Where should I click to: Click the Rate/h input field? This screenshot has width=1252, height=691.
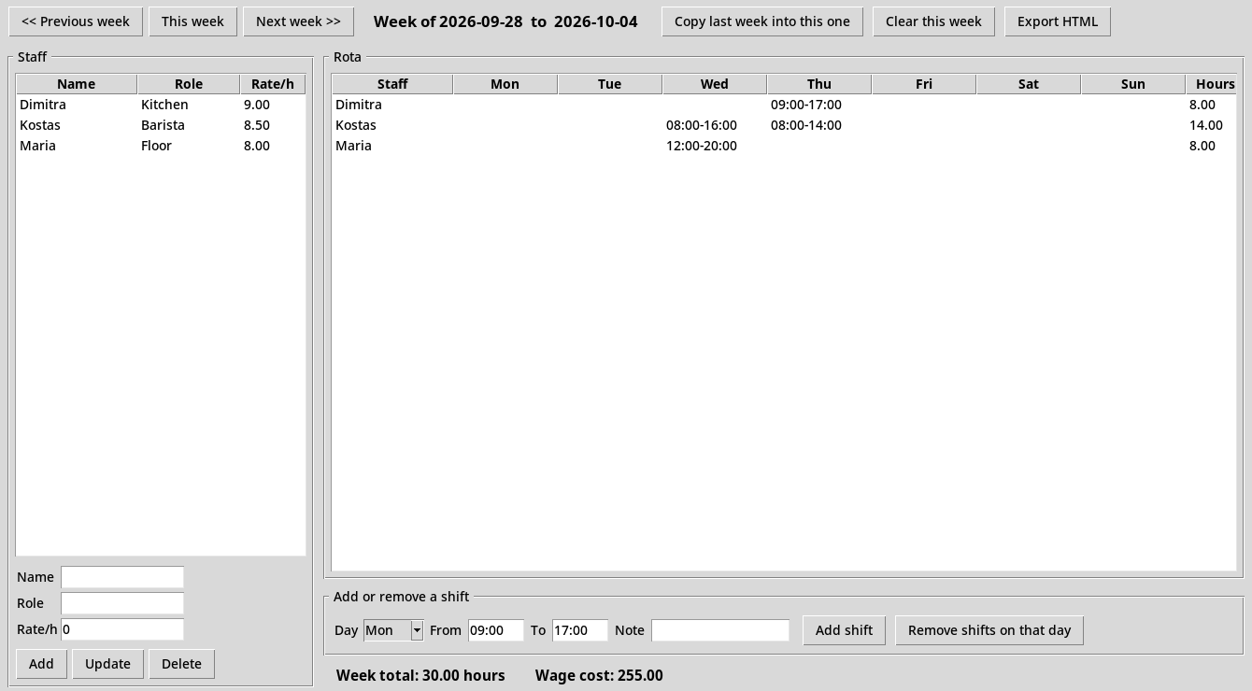click(x=122, y=629)
